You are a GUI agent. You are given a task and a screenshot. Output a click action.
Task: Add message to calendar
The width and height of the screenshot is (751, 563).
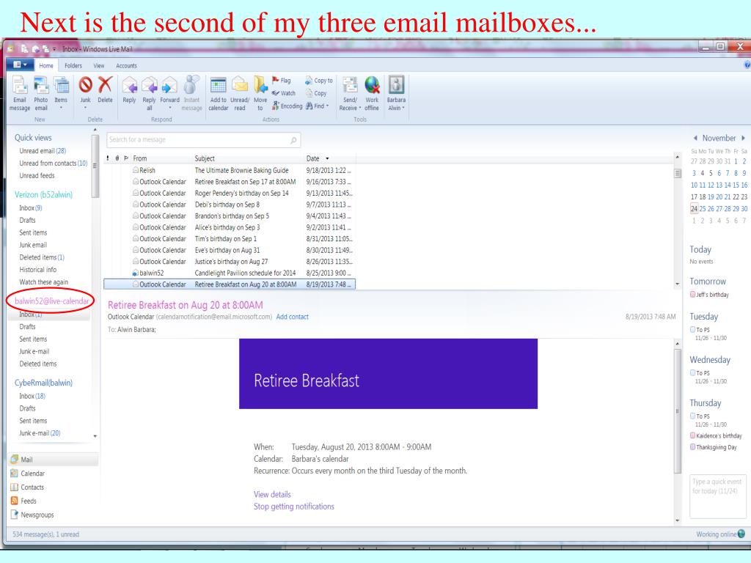(x=219, y=93)
